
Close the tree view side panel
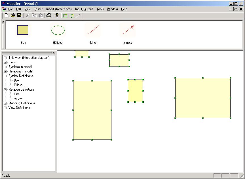[x=54, y=53]
